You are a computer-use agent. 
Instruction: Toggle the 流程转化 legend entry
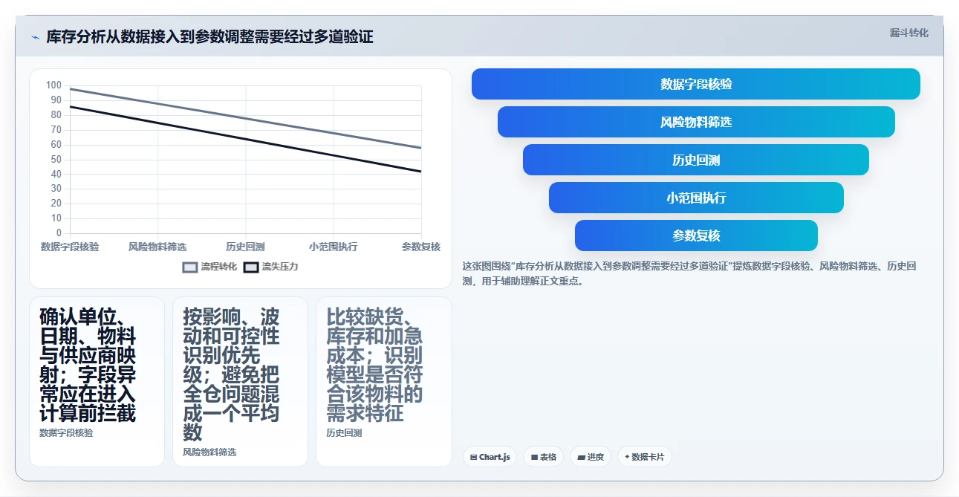coord(209,267)
